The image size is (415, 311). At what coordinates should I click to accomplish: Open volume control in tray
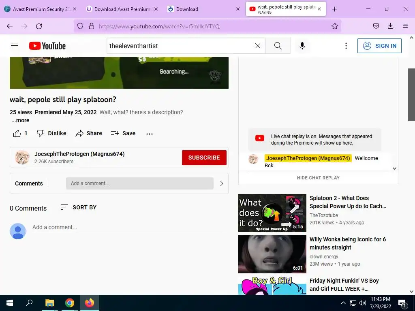(x=363, y=303)
